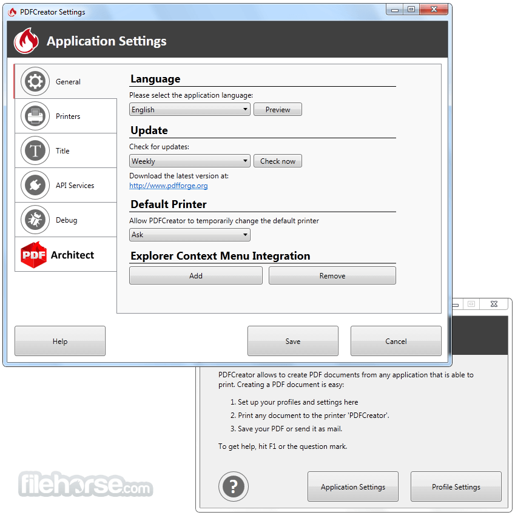Image resolution: width=515 pixels, height=515 pixels.
Task: Open the pdfforge.org link
Action: point(169,186)
